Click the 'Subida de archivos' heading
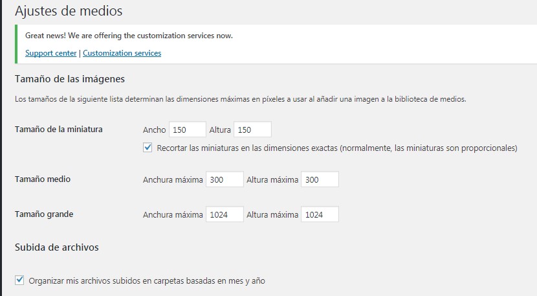Screen dimensions: 537x296 point(56,247)
